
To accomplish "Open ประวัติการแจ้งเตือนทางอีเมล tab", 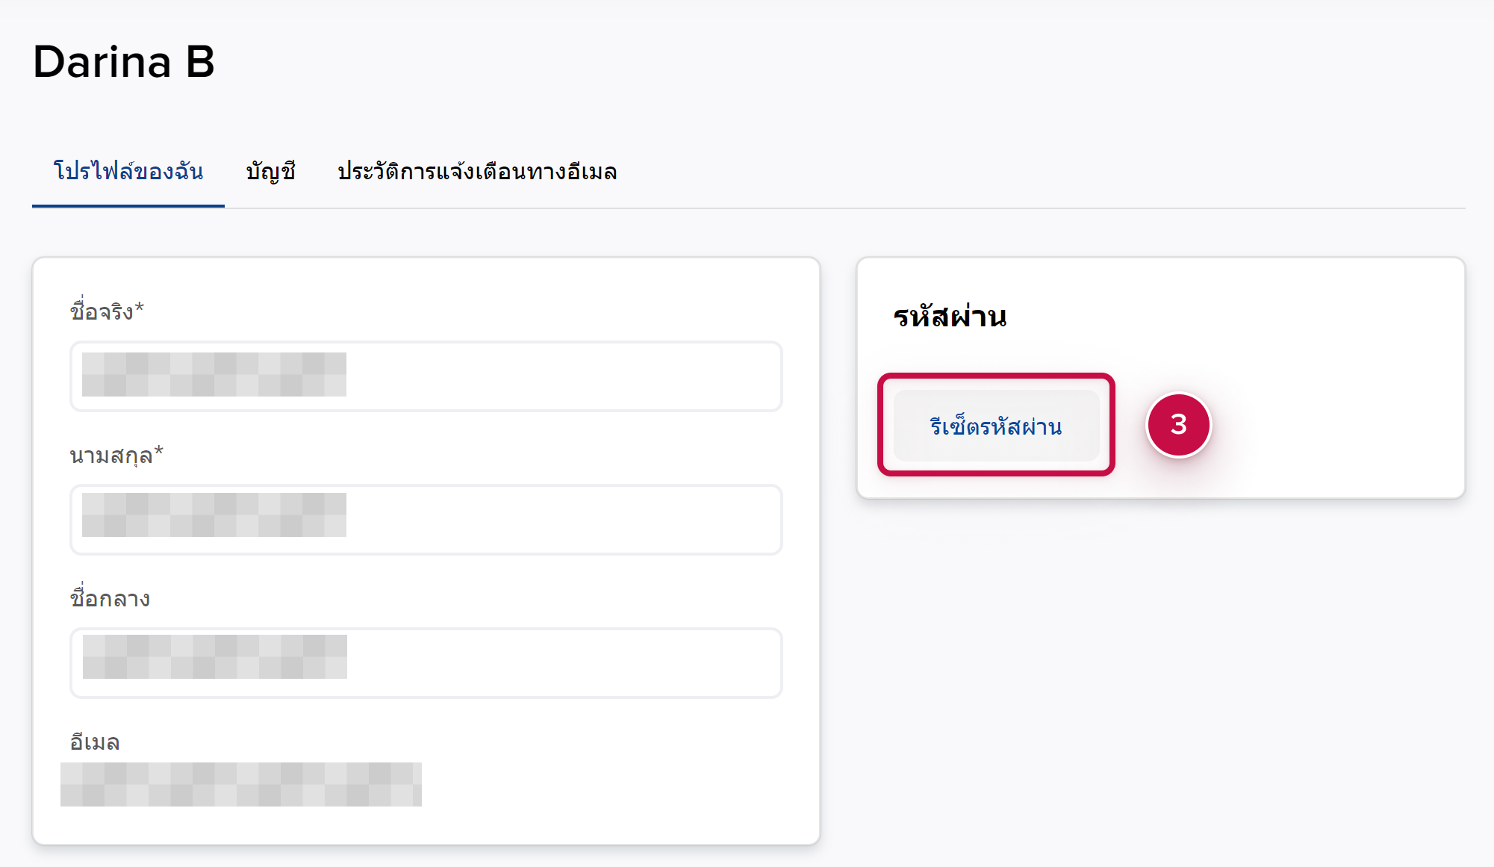I will click(x=477, y=172).
